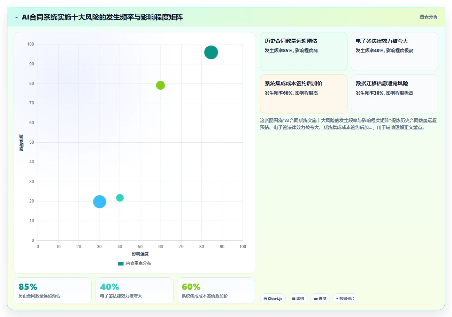The image size is (452, 317).
Task: Click the small turquoise bubble at 40
Action: click(x=120, y=198)
